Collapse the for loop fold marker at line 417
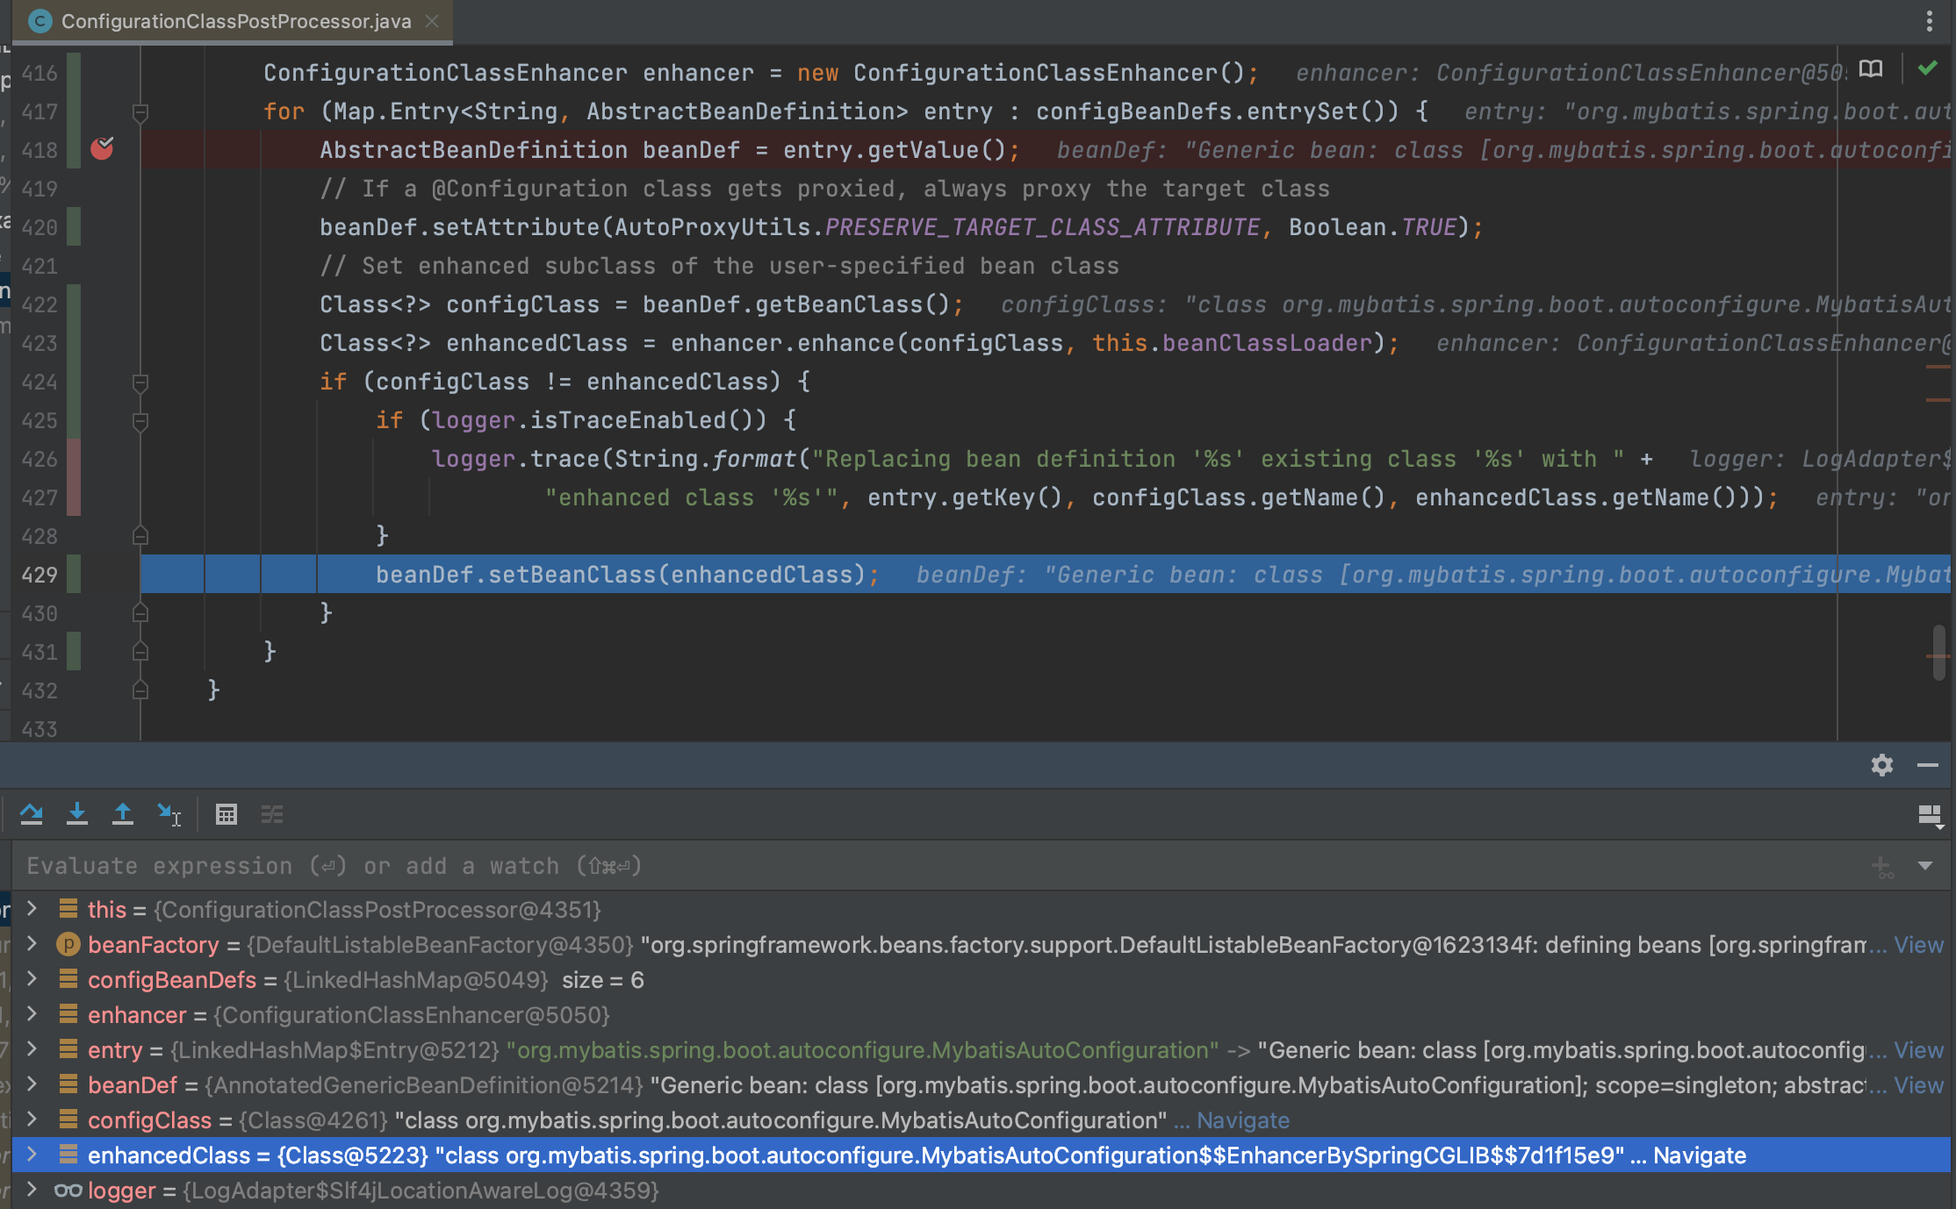The image size is (1956, 1209). point(140,111)
